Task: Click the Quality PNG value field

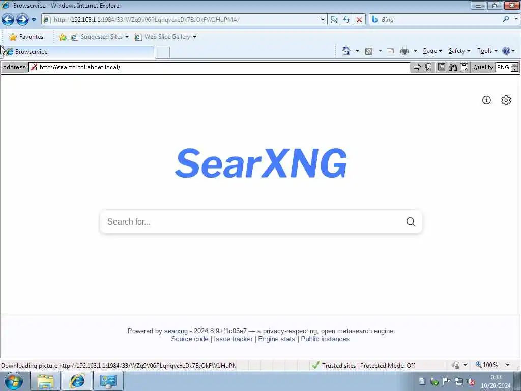Action: click(503, 67)
